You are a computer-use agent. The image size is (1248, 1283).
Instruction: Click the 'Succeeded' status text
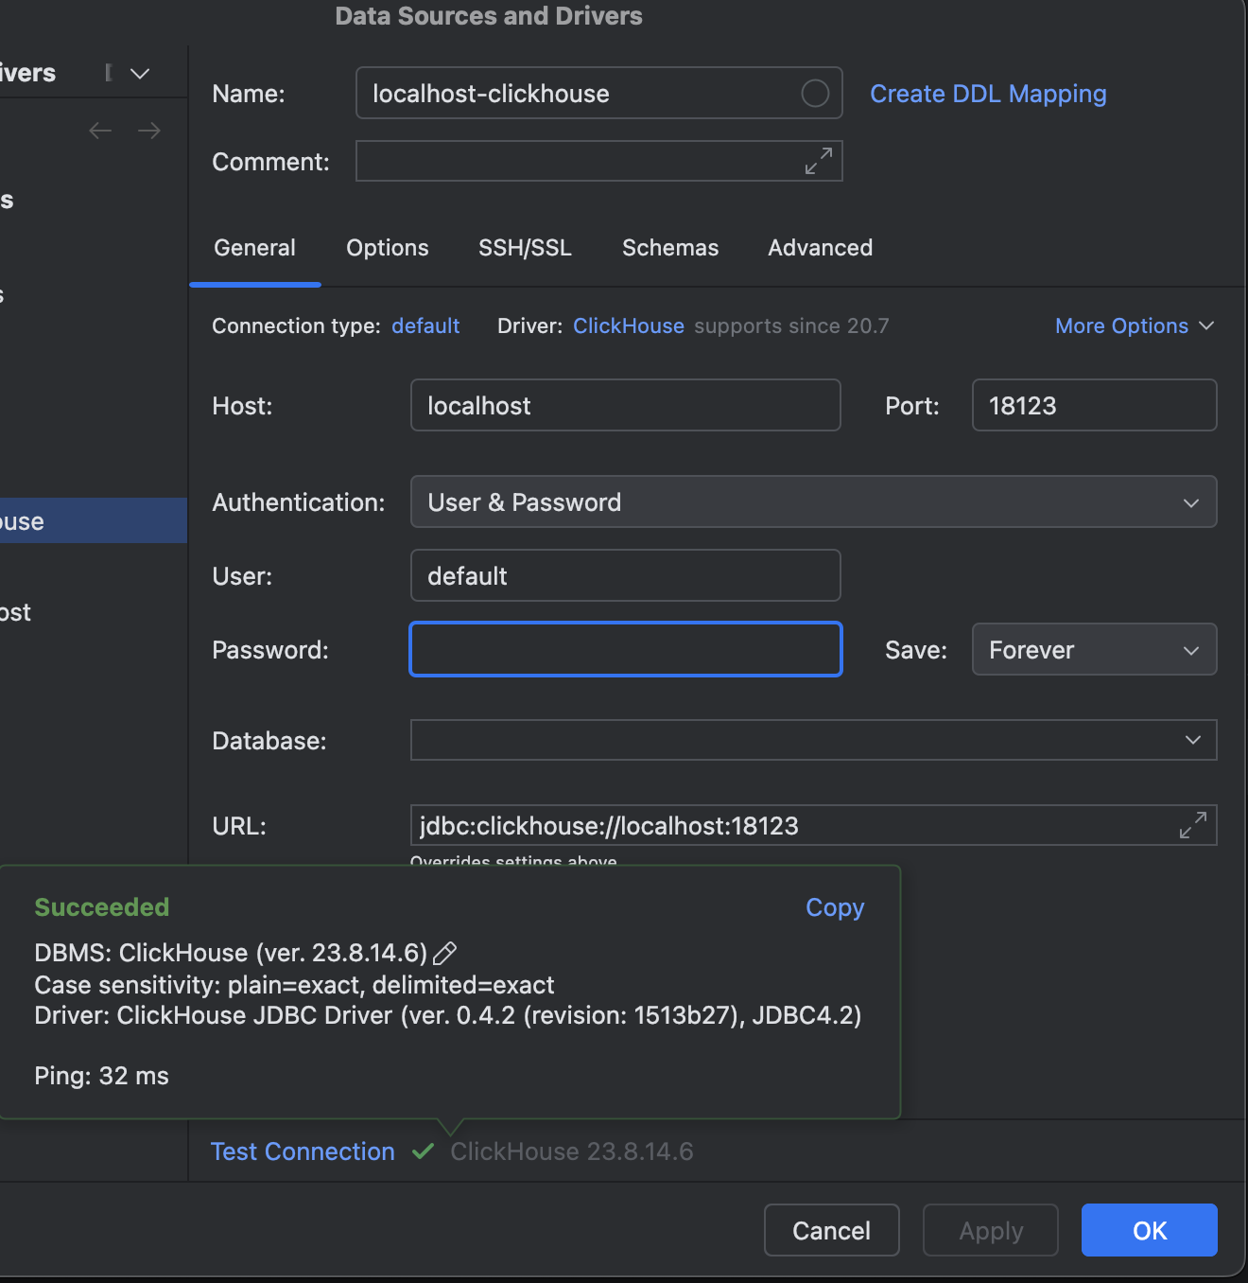pyautogui.click(x=101, y=907)
